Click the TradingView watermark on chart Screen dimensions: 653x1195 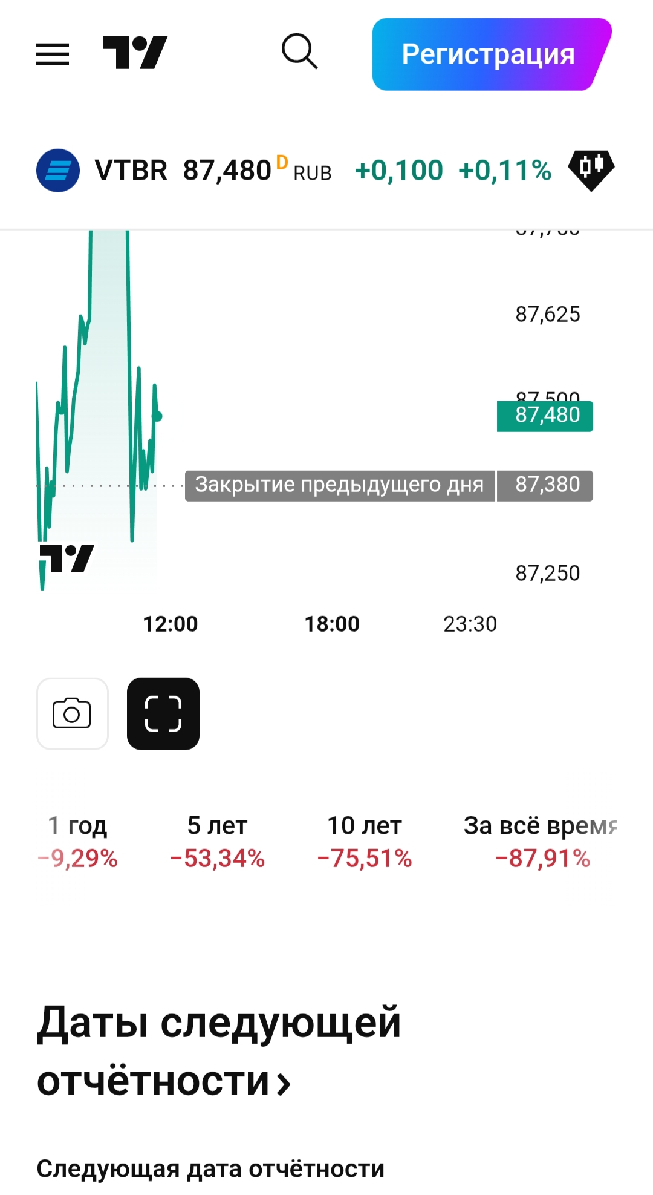click(67, 558)
